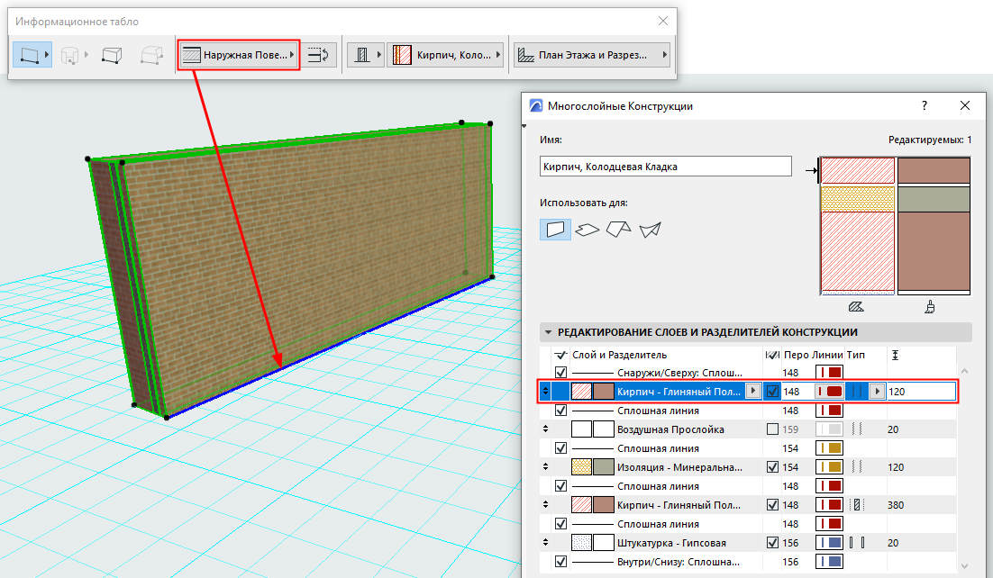Open the План Этажа и Разрез… dropdown
This screenshot has width=993, height=578.
click(x=591, y=55)
